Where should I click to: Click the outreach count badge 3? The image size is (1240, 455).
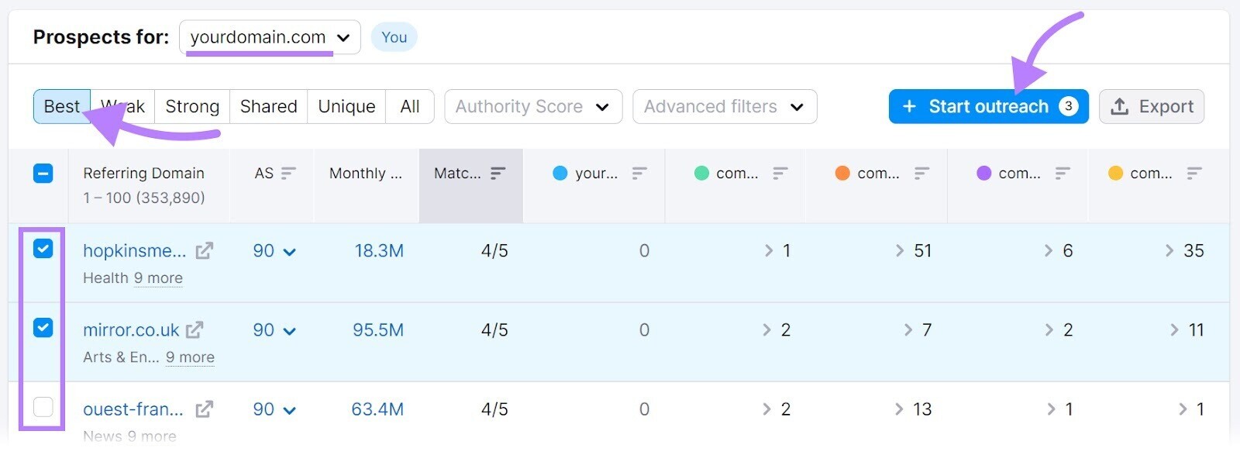[x=1068, y=106]
